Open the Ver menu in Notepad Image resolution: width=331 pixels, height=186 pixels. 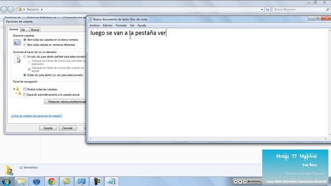tap(132, 25)
